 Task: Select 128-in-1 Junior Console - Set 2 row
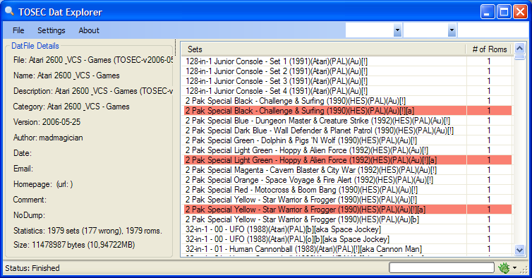[x=348, y=71]
